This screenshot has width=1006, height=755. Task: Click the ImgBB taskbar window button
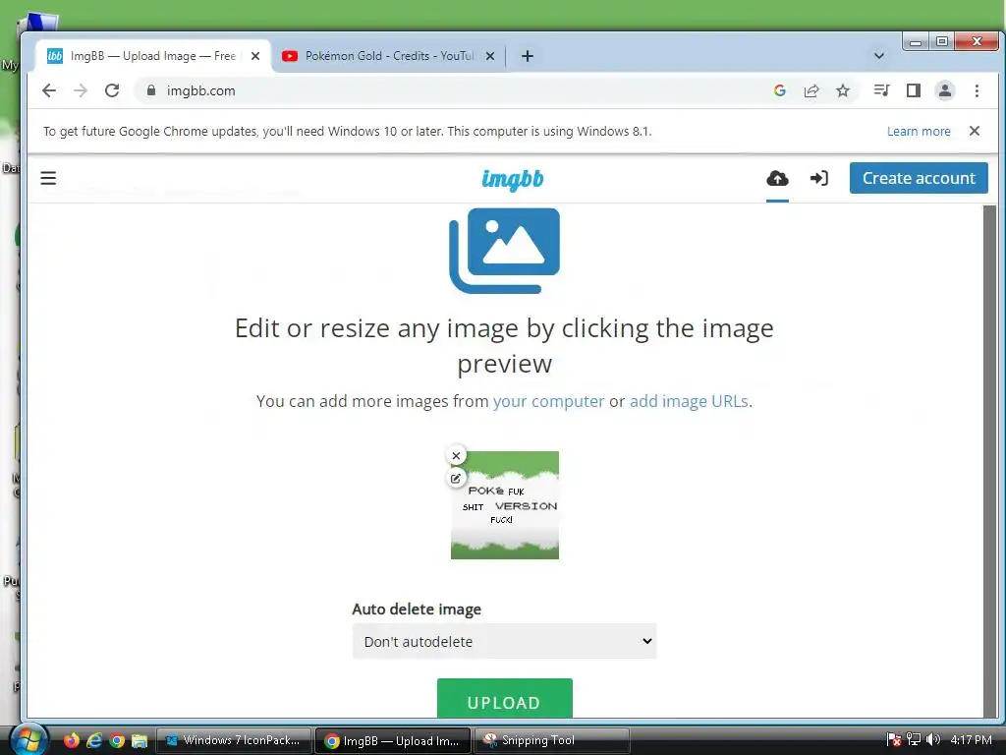click(393, 740)
